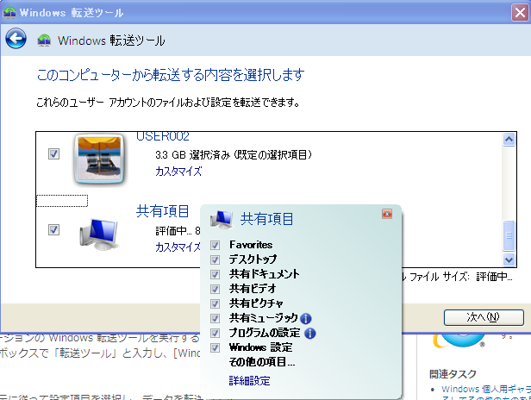This screenshot has width=531, height=400.
Task: Close the Windows 転送ツール window
Action: (520, 13)
